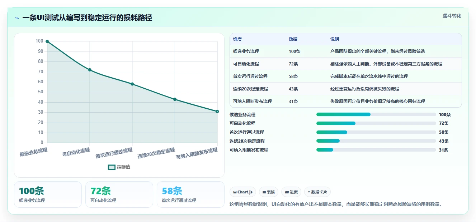Viewport: 476px width, 222px height.
Task: Click the 58条 table data cell
Action: [x=293, y=77]
